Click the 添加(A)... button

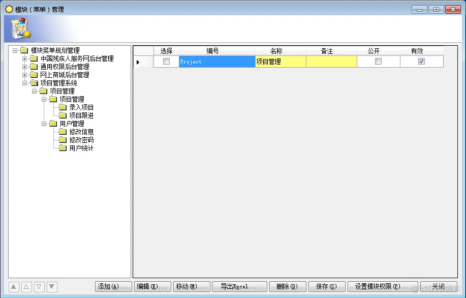click(113, 287)
